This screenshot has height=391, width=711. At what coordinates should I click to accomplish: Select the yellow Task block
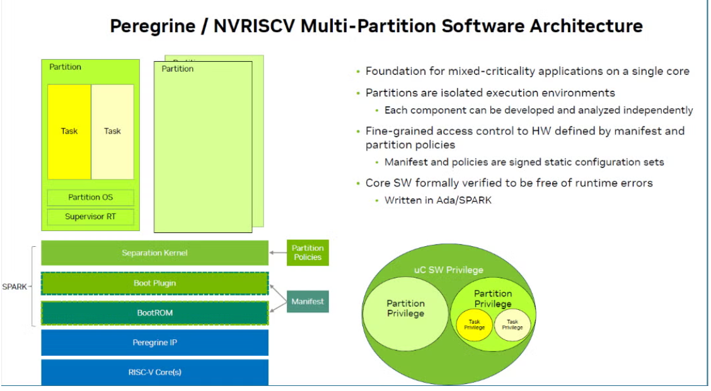(x=69, y=132)
